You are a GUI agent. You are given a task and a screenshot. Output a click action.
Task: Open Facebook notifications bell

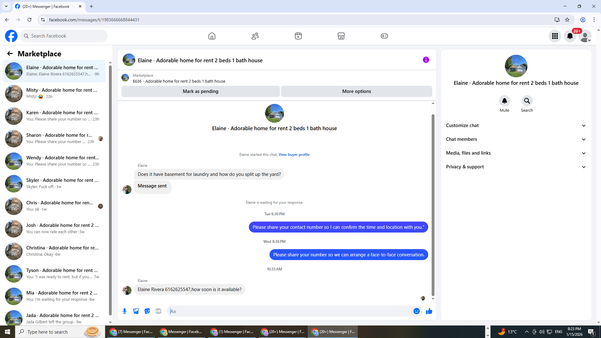coord(570,36)
